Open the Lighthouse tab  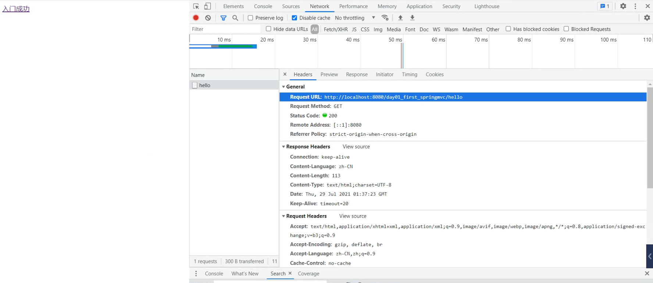pos(487,6)
